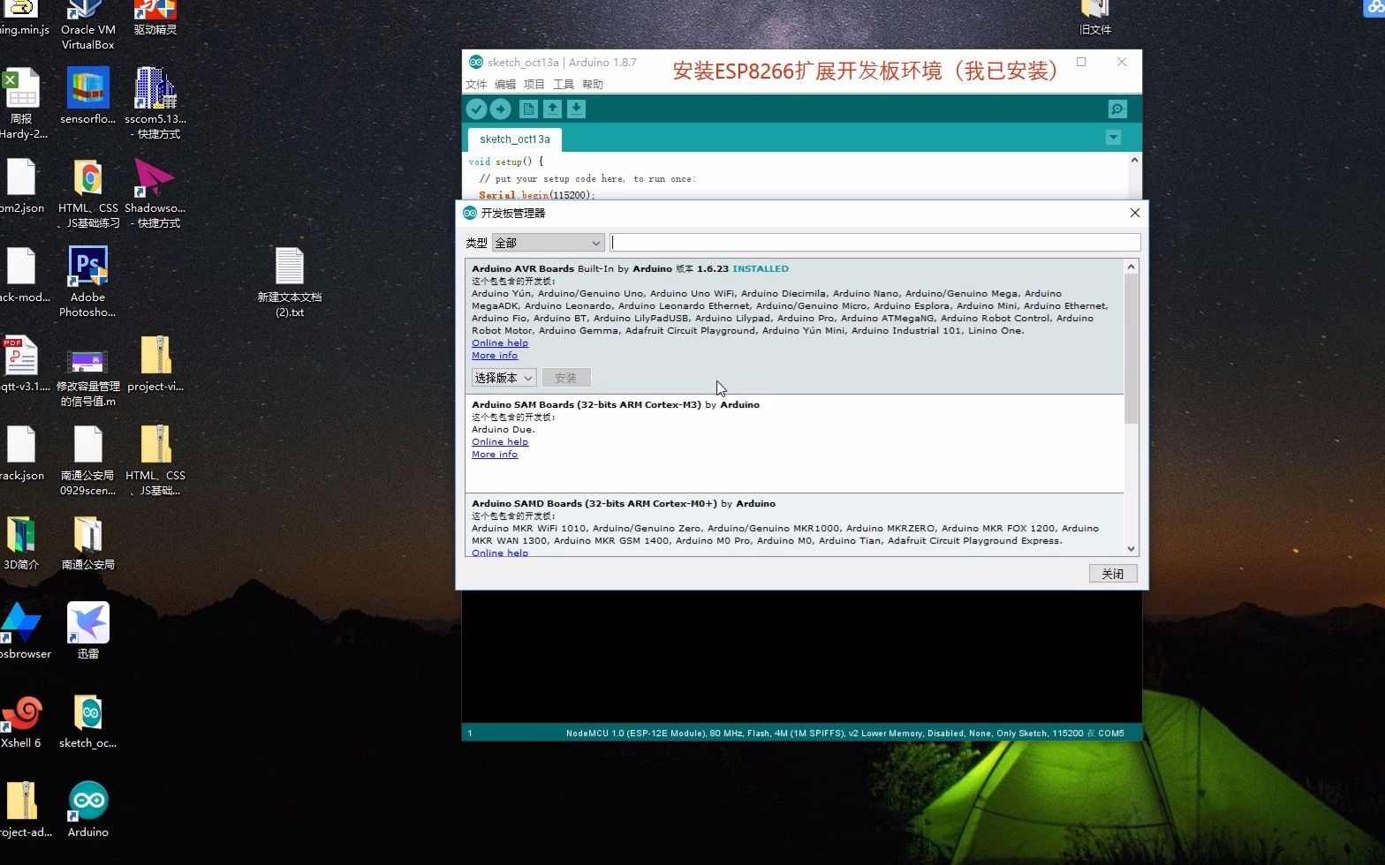Click the 安装 install button

[x=566, y=378]
